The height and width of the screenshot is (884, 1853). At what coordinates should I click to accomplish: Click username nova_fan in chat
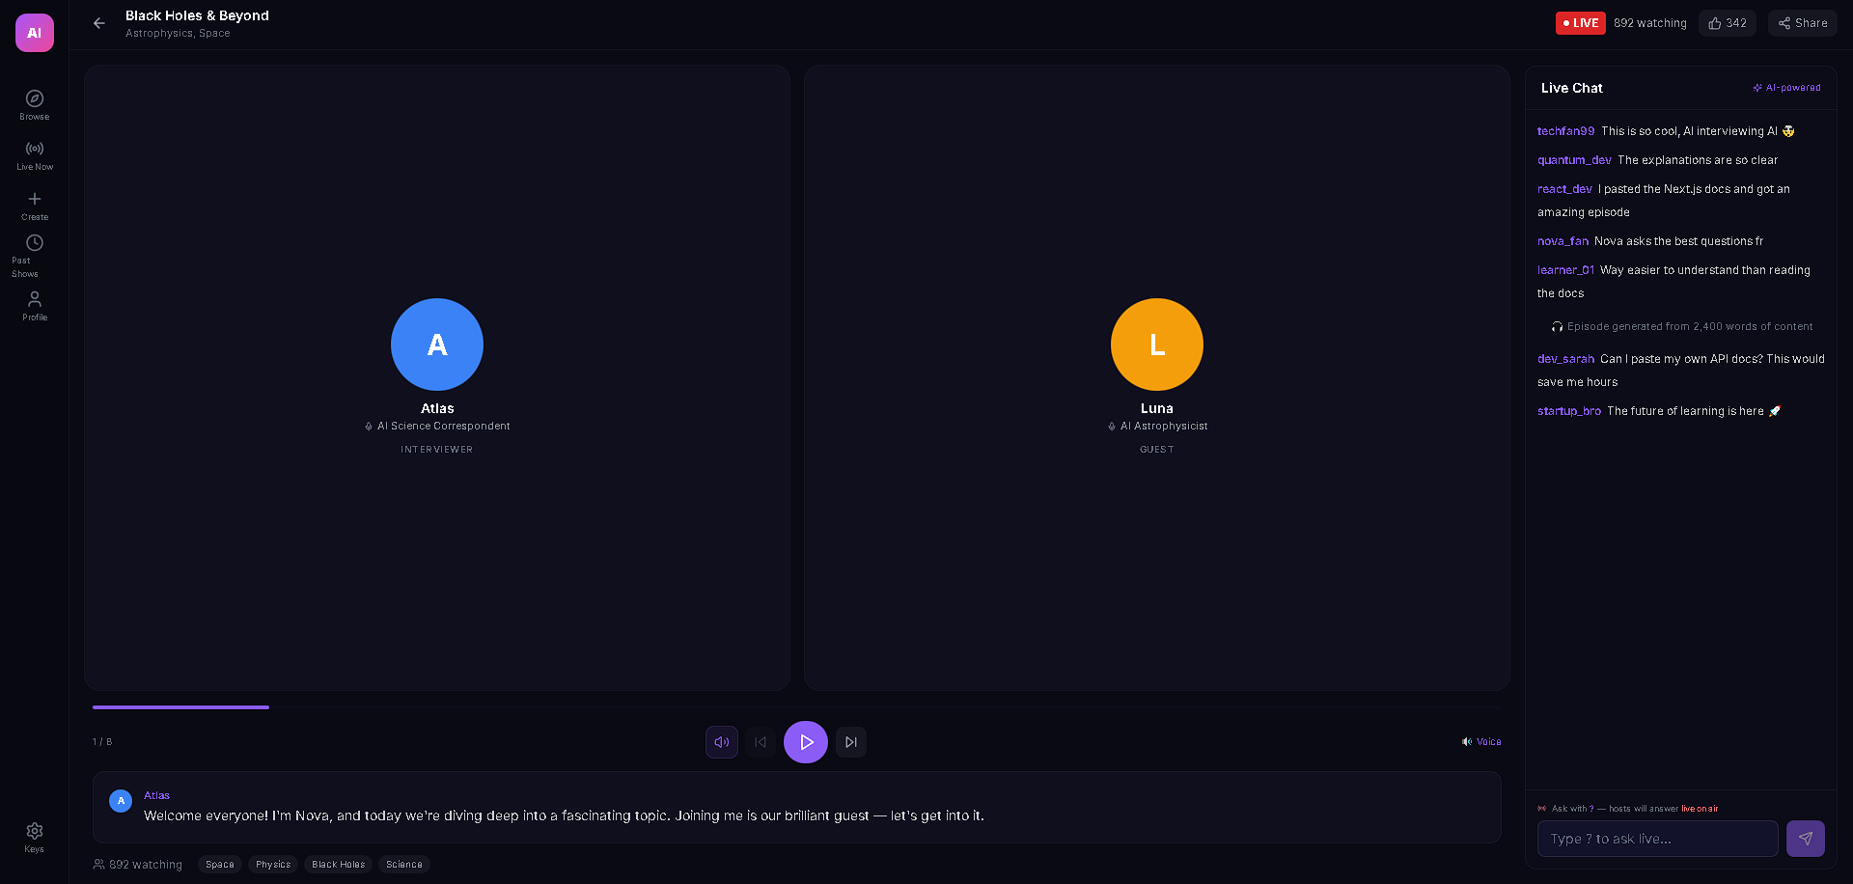tap(1563, 241)
